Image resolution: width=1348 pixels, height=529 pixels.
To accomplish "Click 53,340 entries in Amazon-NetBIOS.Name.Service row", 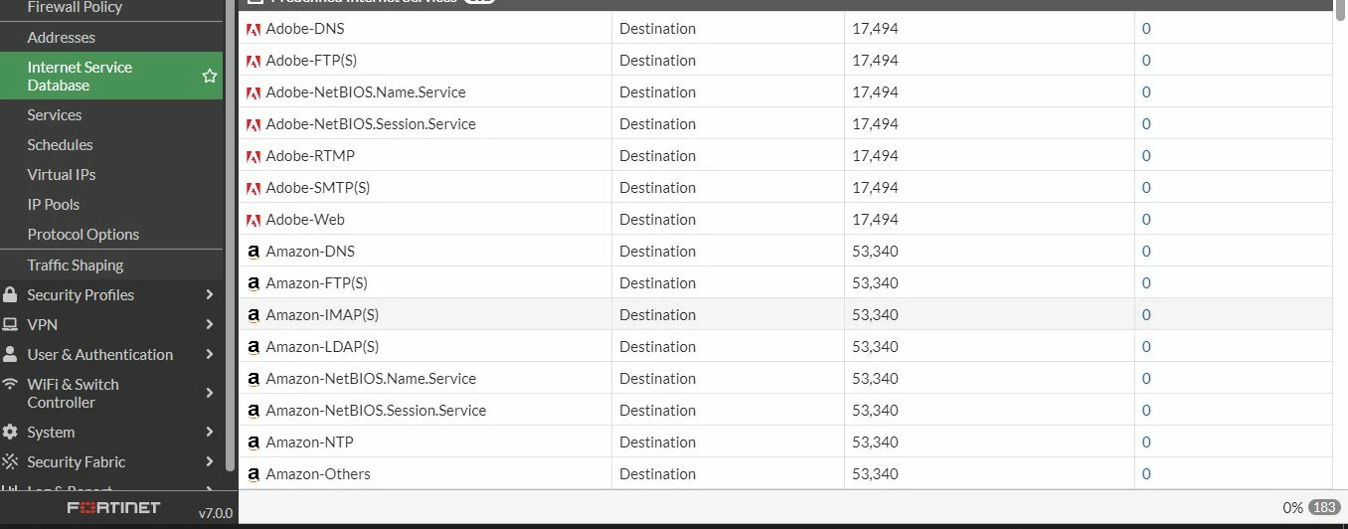I will tap(875, 379).
